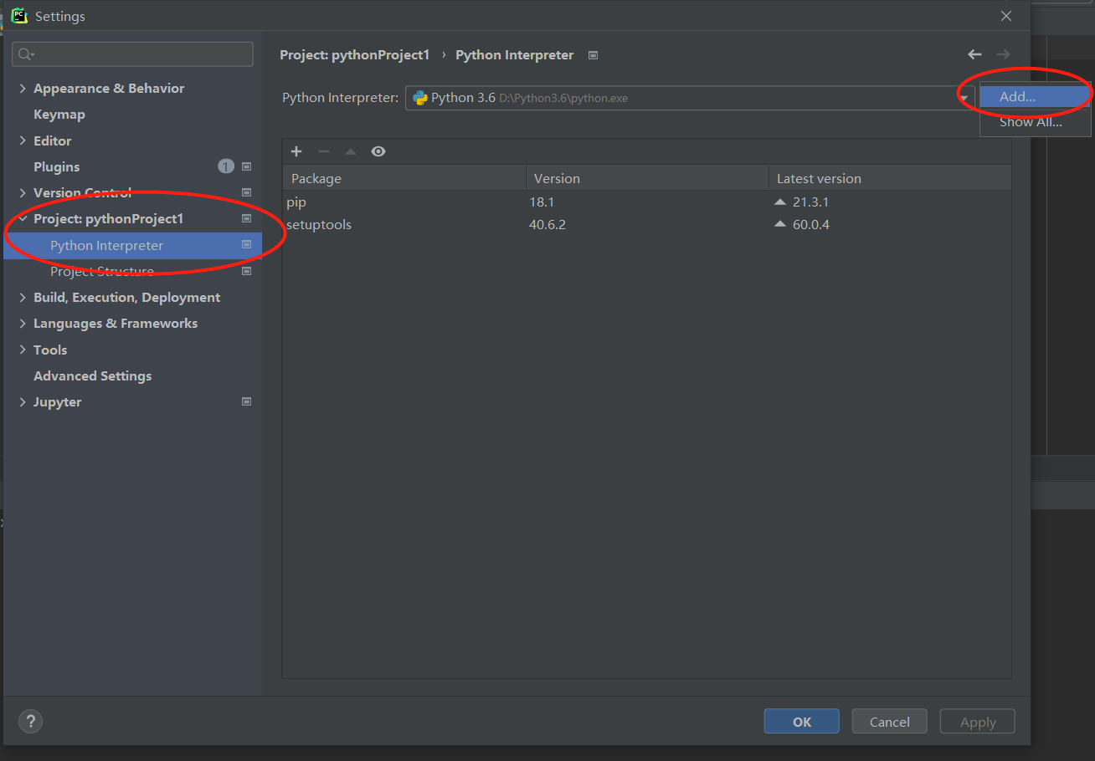Choose Show All... from the interpreter menu
This screenshot has height=761, width=1095.
pyautogui.click(x=1036, y=121)
